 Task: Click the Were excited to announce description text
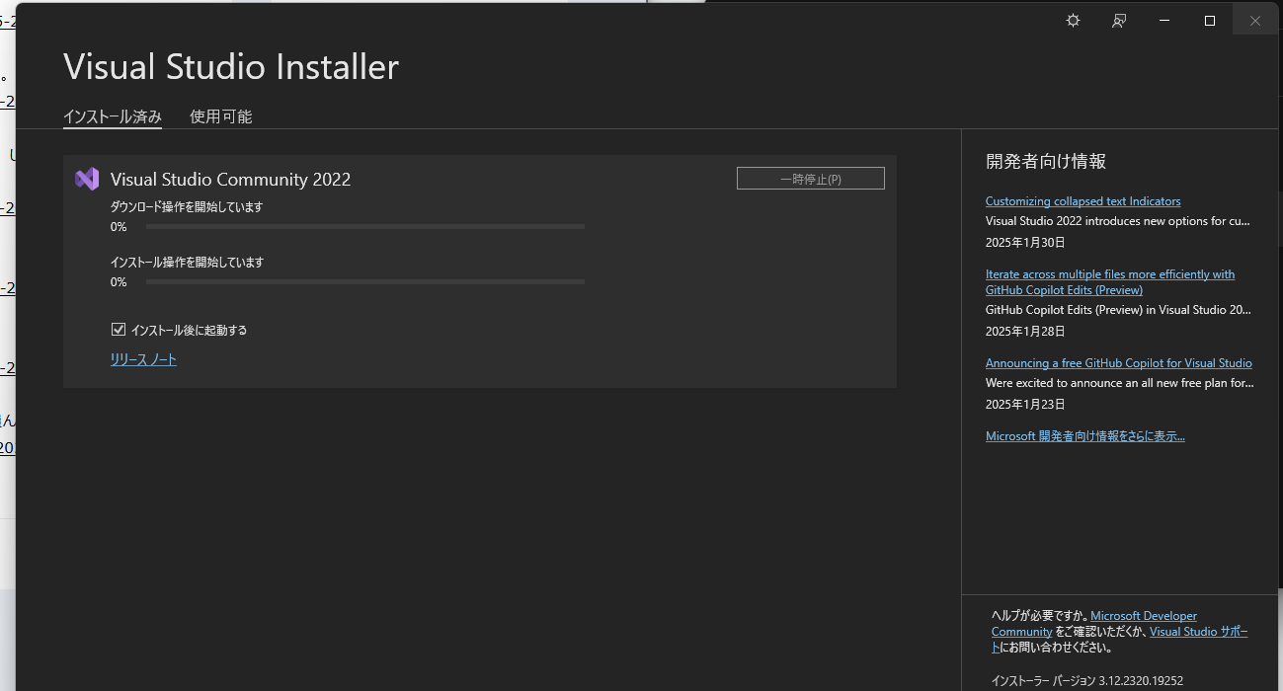pyautogui.click(x=1120, y=382)
